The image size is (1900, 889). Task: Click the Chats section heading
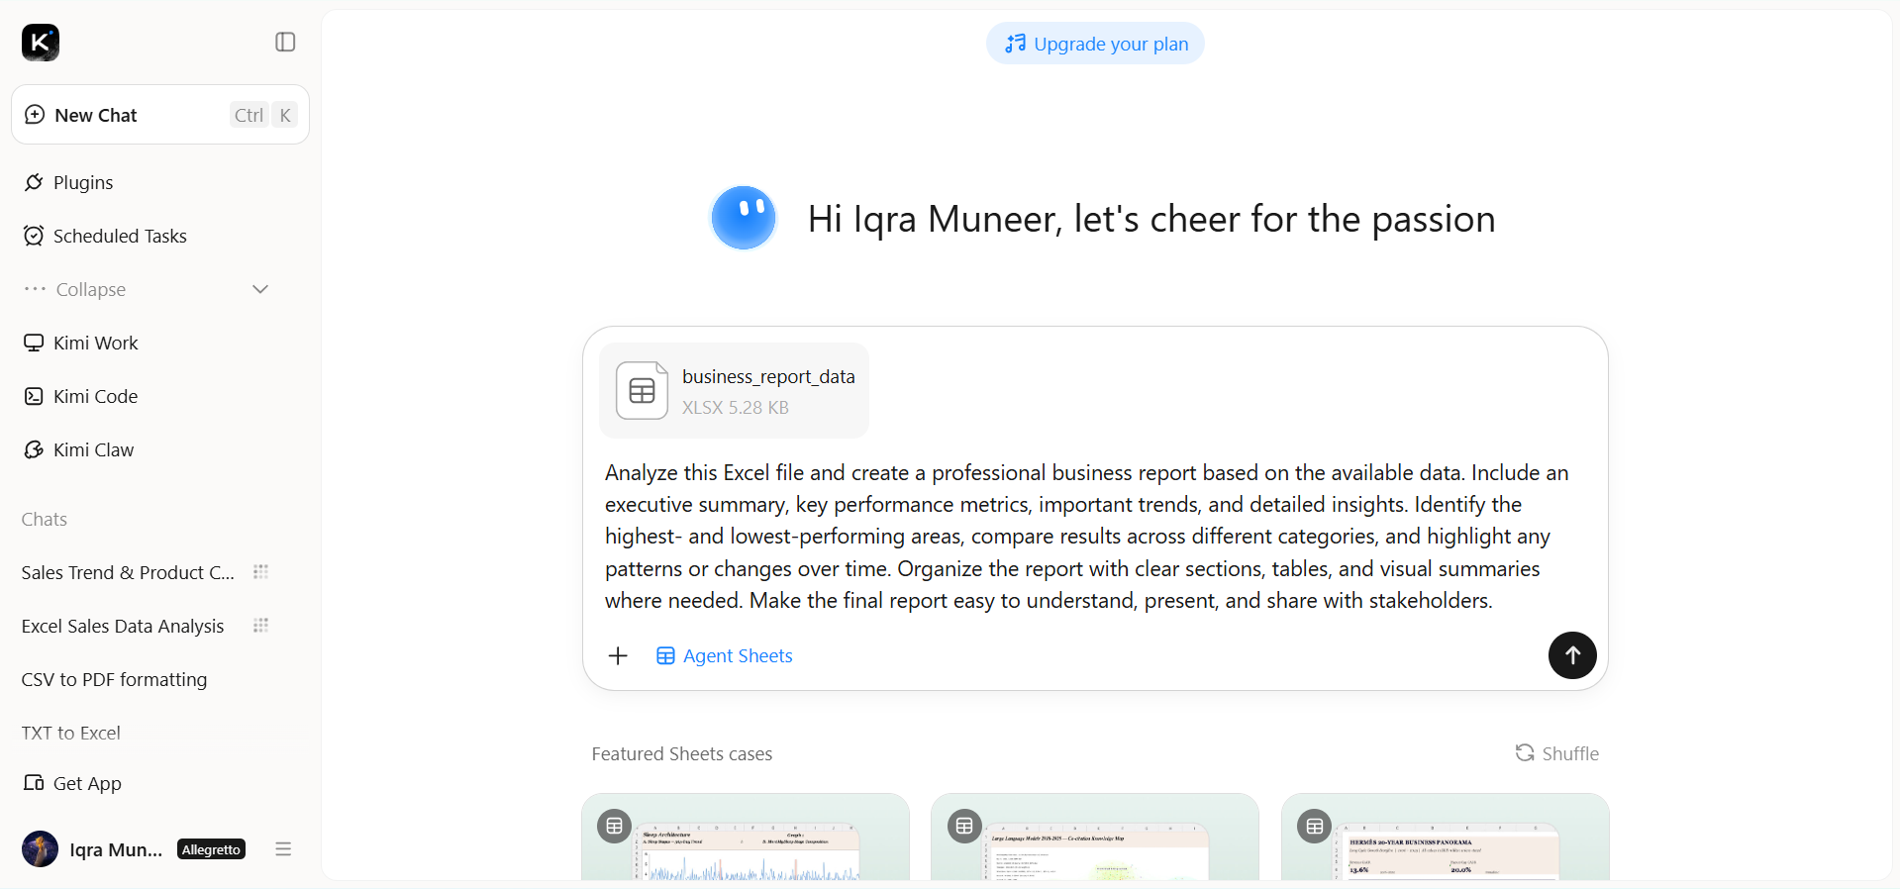coord(45,519)
